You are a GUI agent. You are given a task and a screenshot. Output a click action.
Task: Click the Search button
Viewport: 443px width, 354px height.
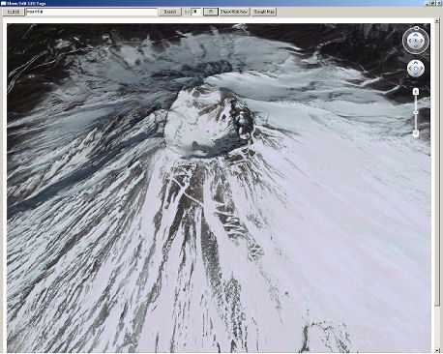pos(170,12)
